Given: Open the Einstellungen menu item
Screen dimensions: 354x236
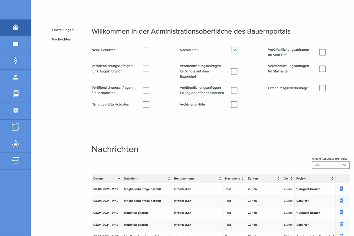Looking at the screenshot, I should (63, 30).
